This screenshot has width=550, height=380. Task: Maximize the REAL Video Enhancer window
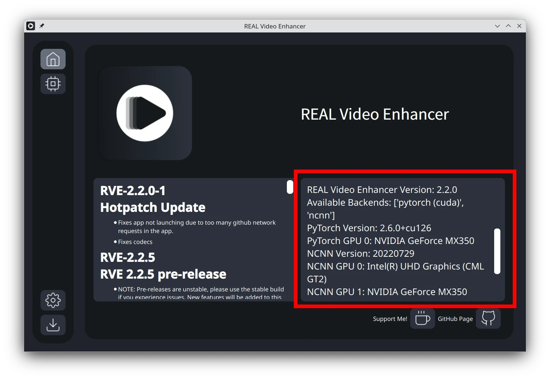[x=508, y=26]
